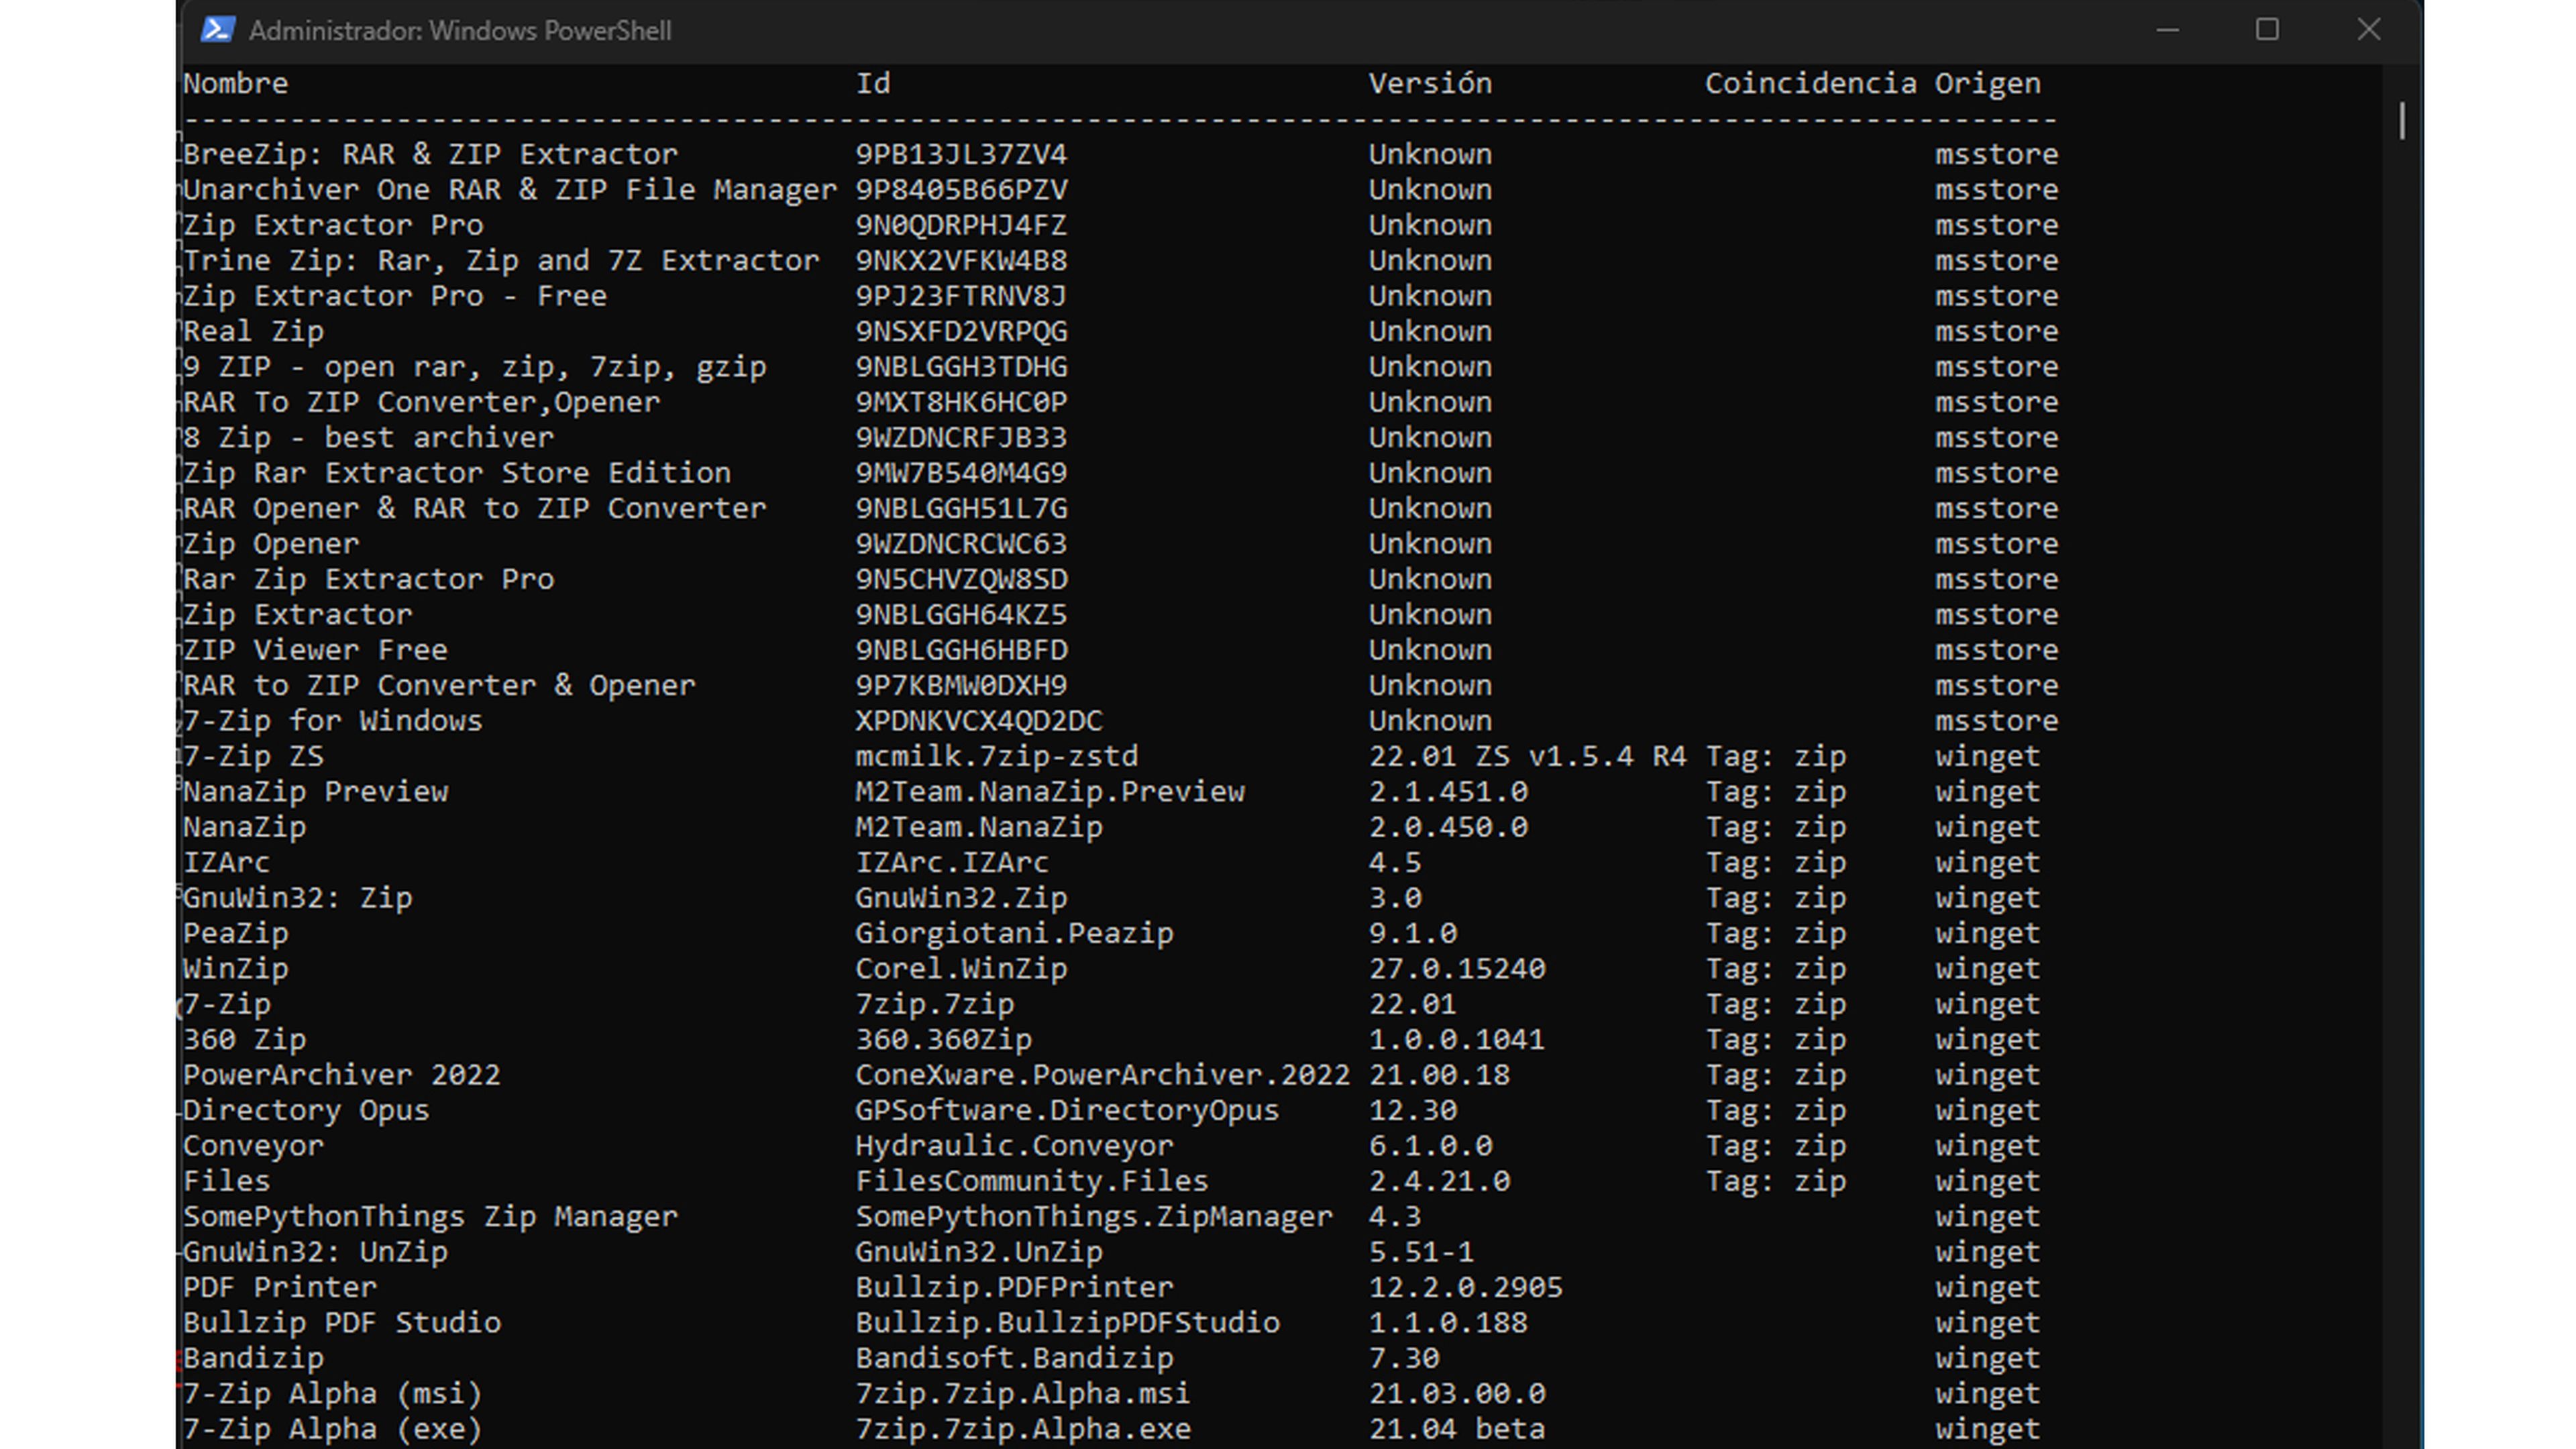Click the vertical scrollbar thumb
The height and width of the screenshot is (1449, 2576).
2401,121
